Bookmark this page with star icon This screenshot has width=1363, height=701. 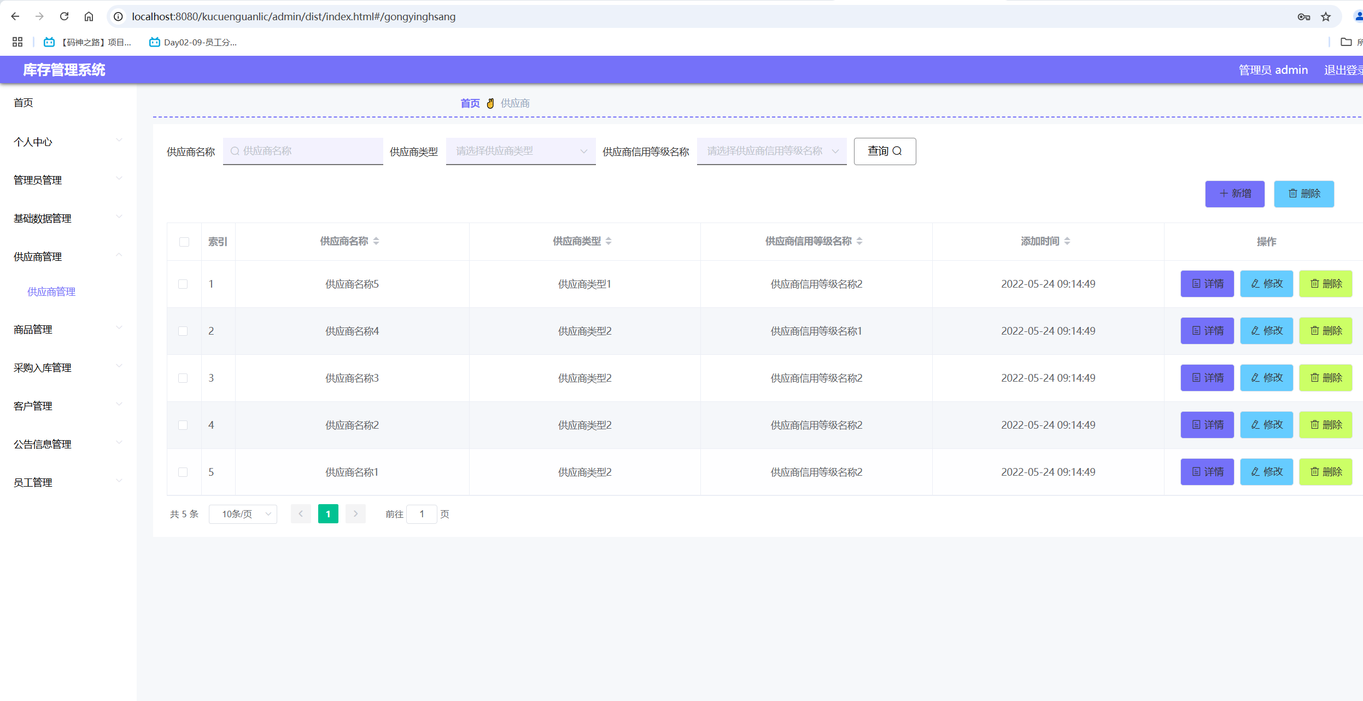click(x=1326, y=16)
